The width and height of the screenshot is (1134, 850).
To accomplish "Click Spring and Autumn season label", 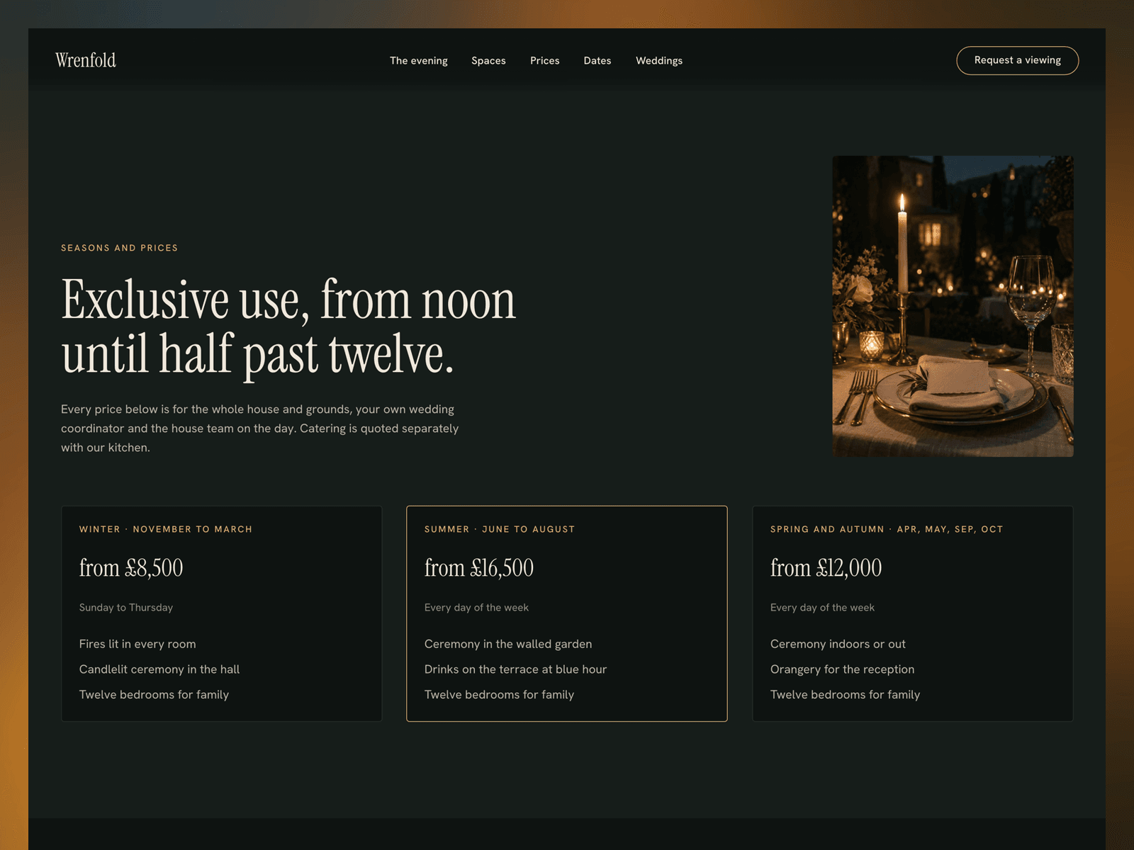I will [887, 529].
